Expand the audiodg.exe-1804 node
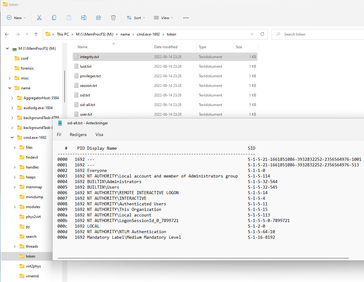This screenshot has height=282, width=364. pyautogui.click(x=12, y=108)
